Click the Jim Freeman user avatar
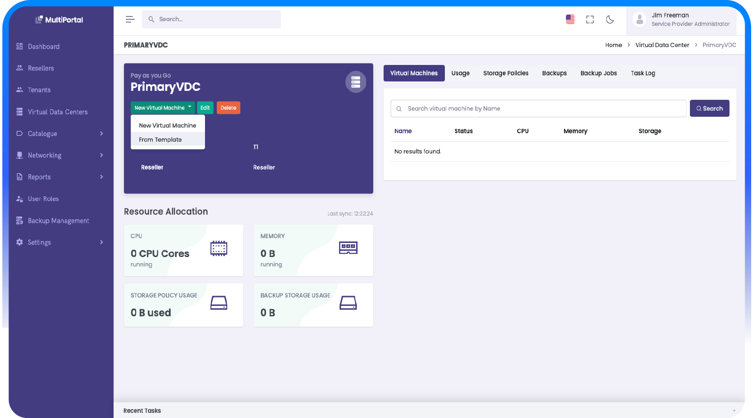Image resolution: width=754 pixels, height=418 pixels. tap(639, 19)
